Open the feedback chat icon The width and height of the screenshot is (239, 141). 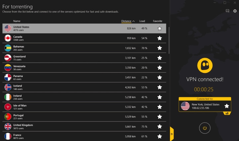click(227, 11)
